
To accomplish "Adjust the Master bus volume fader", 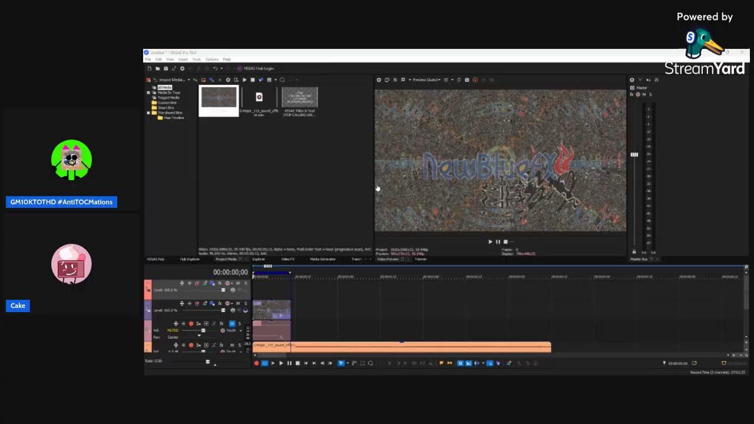I will pyautogui.click(x=634, y=155).
